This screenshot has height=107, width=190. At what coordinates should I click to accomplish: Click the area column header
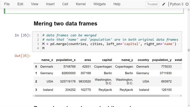(x=88, y=60)
